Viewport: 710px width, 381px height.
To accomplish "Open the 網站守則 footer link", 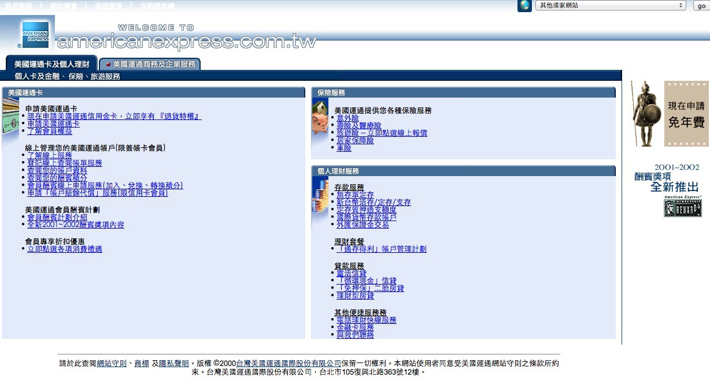I will pos(112,364).
